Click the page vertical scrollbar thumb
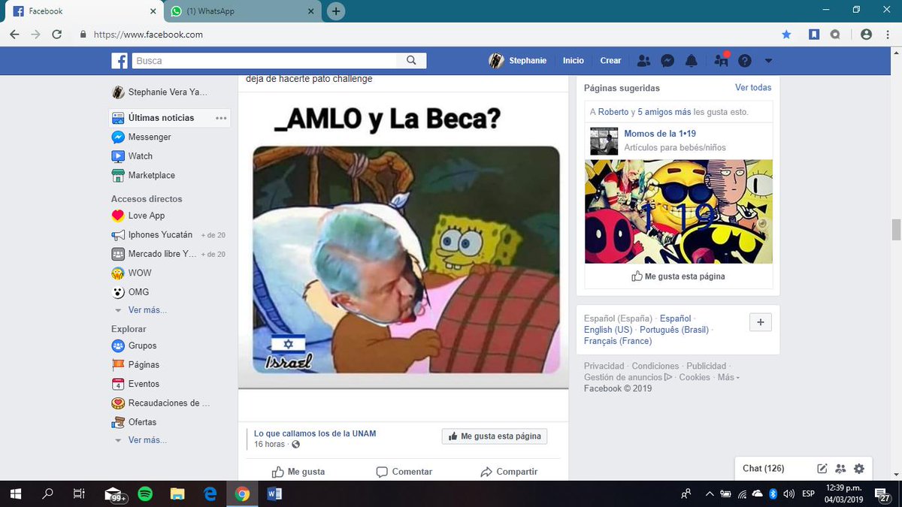 (895, 229)
